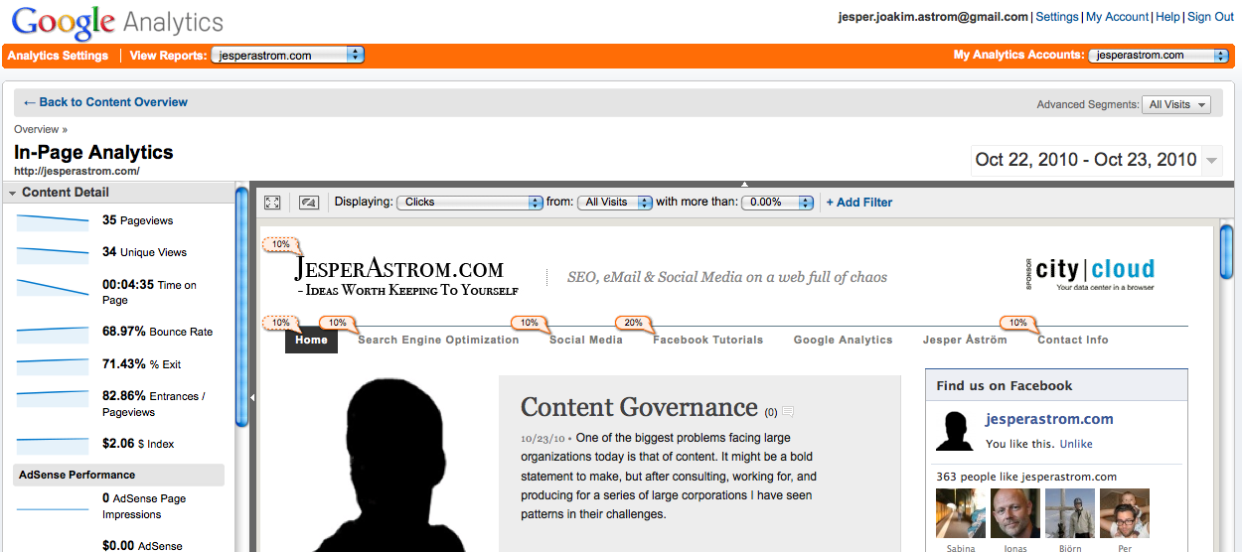Screen dimensions: 1242x552
Task: Open the 'from' All Visits dropdown
Action: [615, 203]
